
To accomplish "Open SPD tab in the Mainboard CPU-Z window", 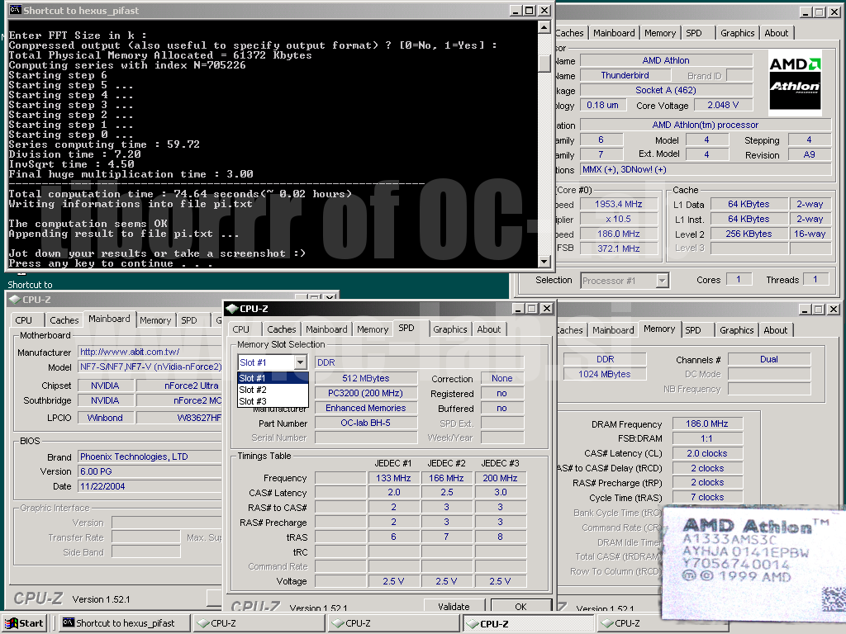I will [189, 320].
